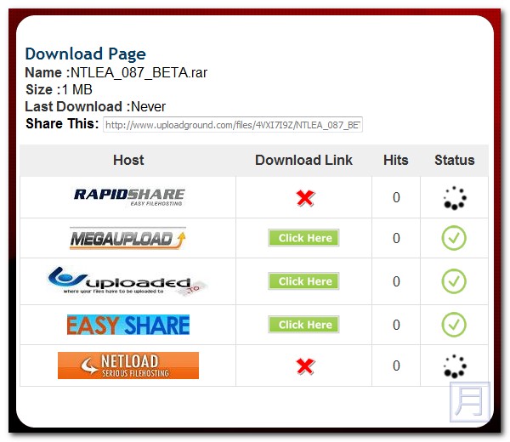Select the Share This URL field
Image resolution: width=510 pixels, height=442 pixels.
tap(233, 125)
